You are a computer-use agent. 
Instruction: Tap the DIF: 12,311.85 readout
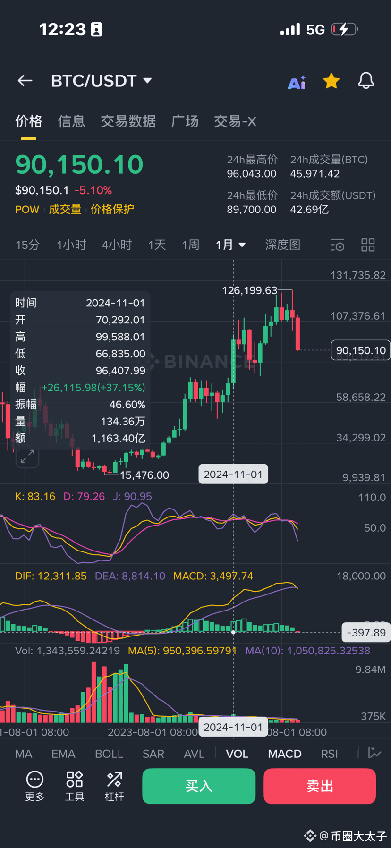[51, 576]
